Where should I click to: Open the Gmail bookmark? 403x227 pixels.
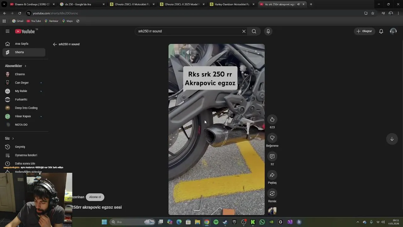pos(18,21)
